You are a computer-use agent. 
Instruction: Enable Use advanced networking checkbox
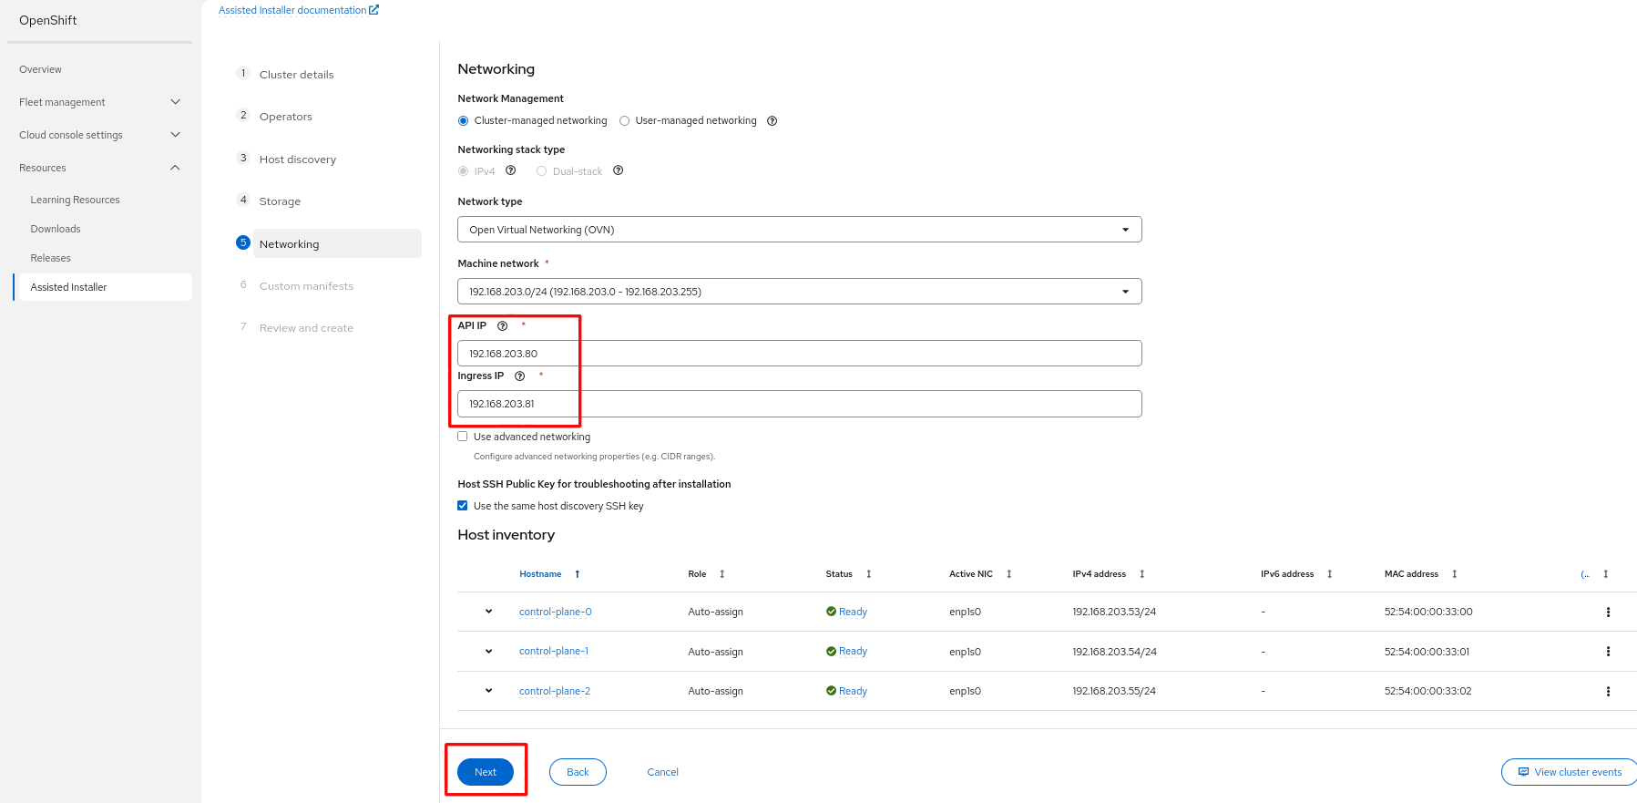click(x=463, y=437)
